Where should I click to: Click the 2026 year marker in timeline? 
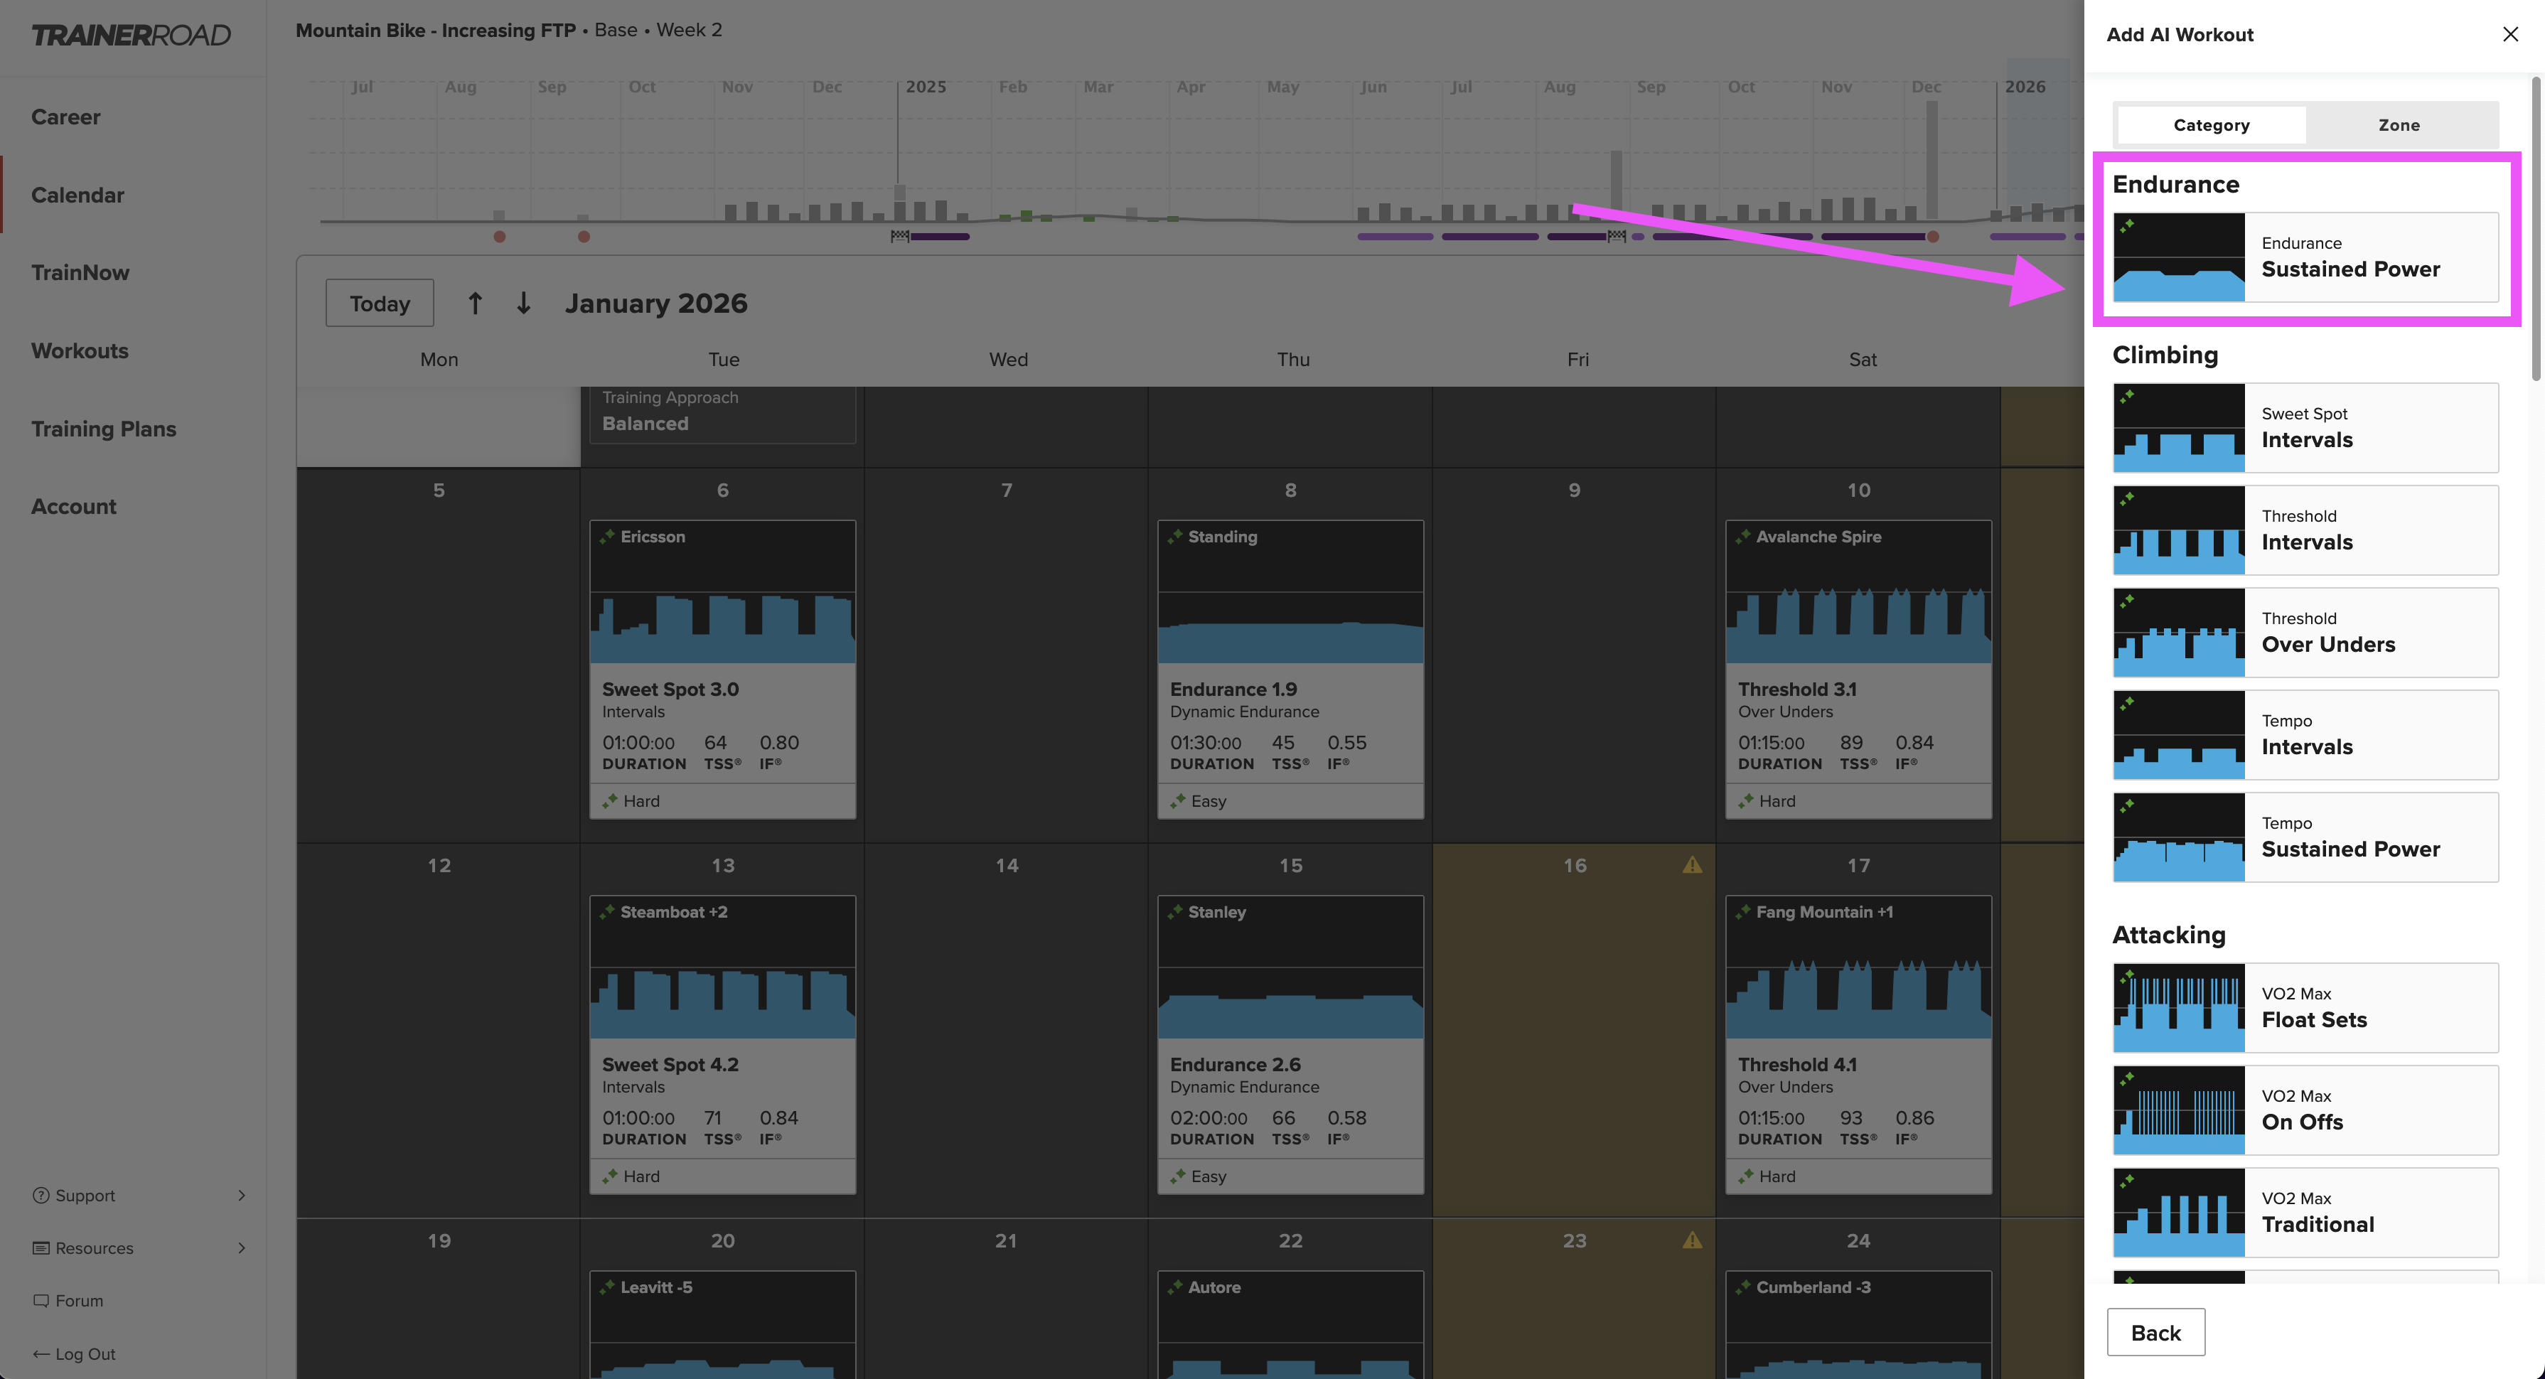tap(2025, 87)
